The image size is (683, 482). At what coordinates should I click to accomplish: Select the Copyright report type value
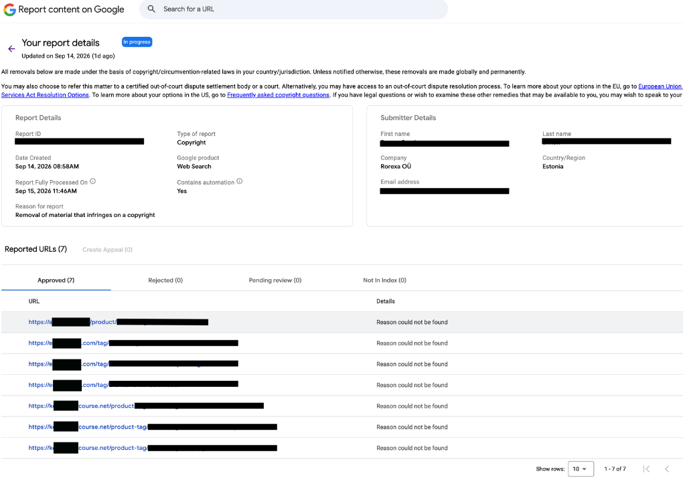point(192,143)
